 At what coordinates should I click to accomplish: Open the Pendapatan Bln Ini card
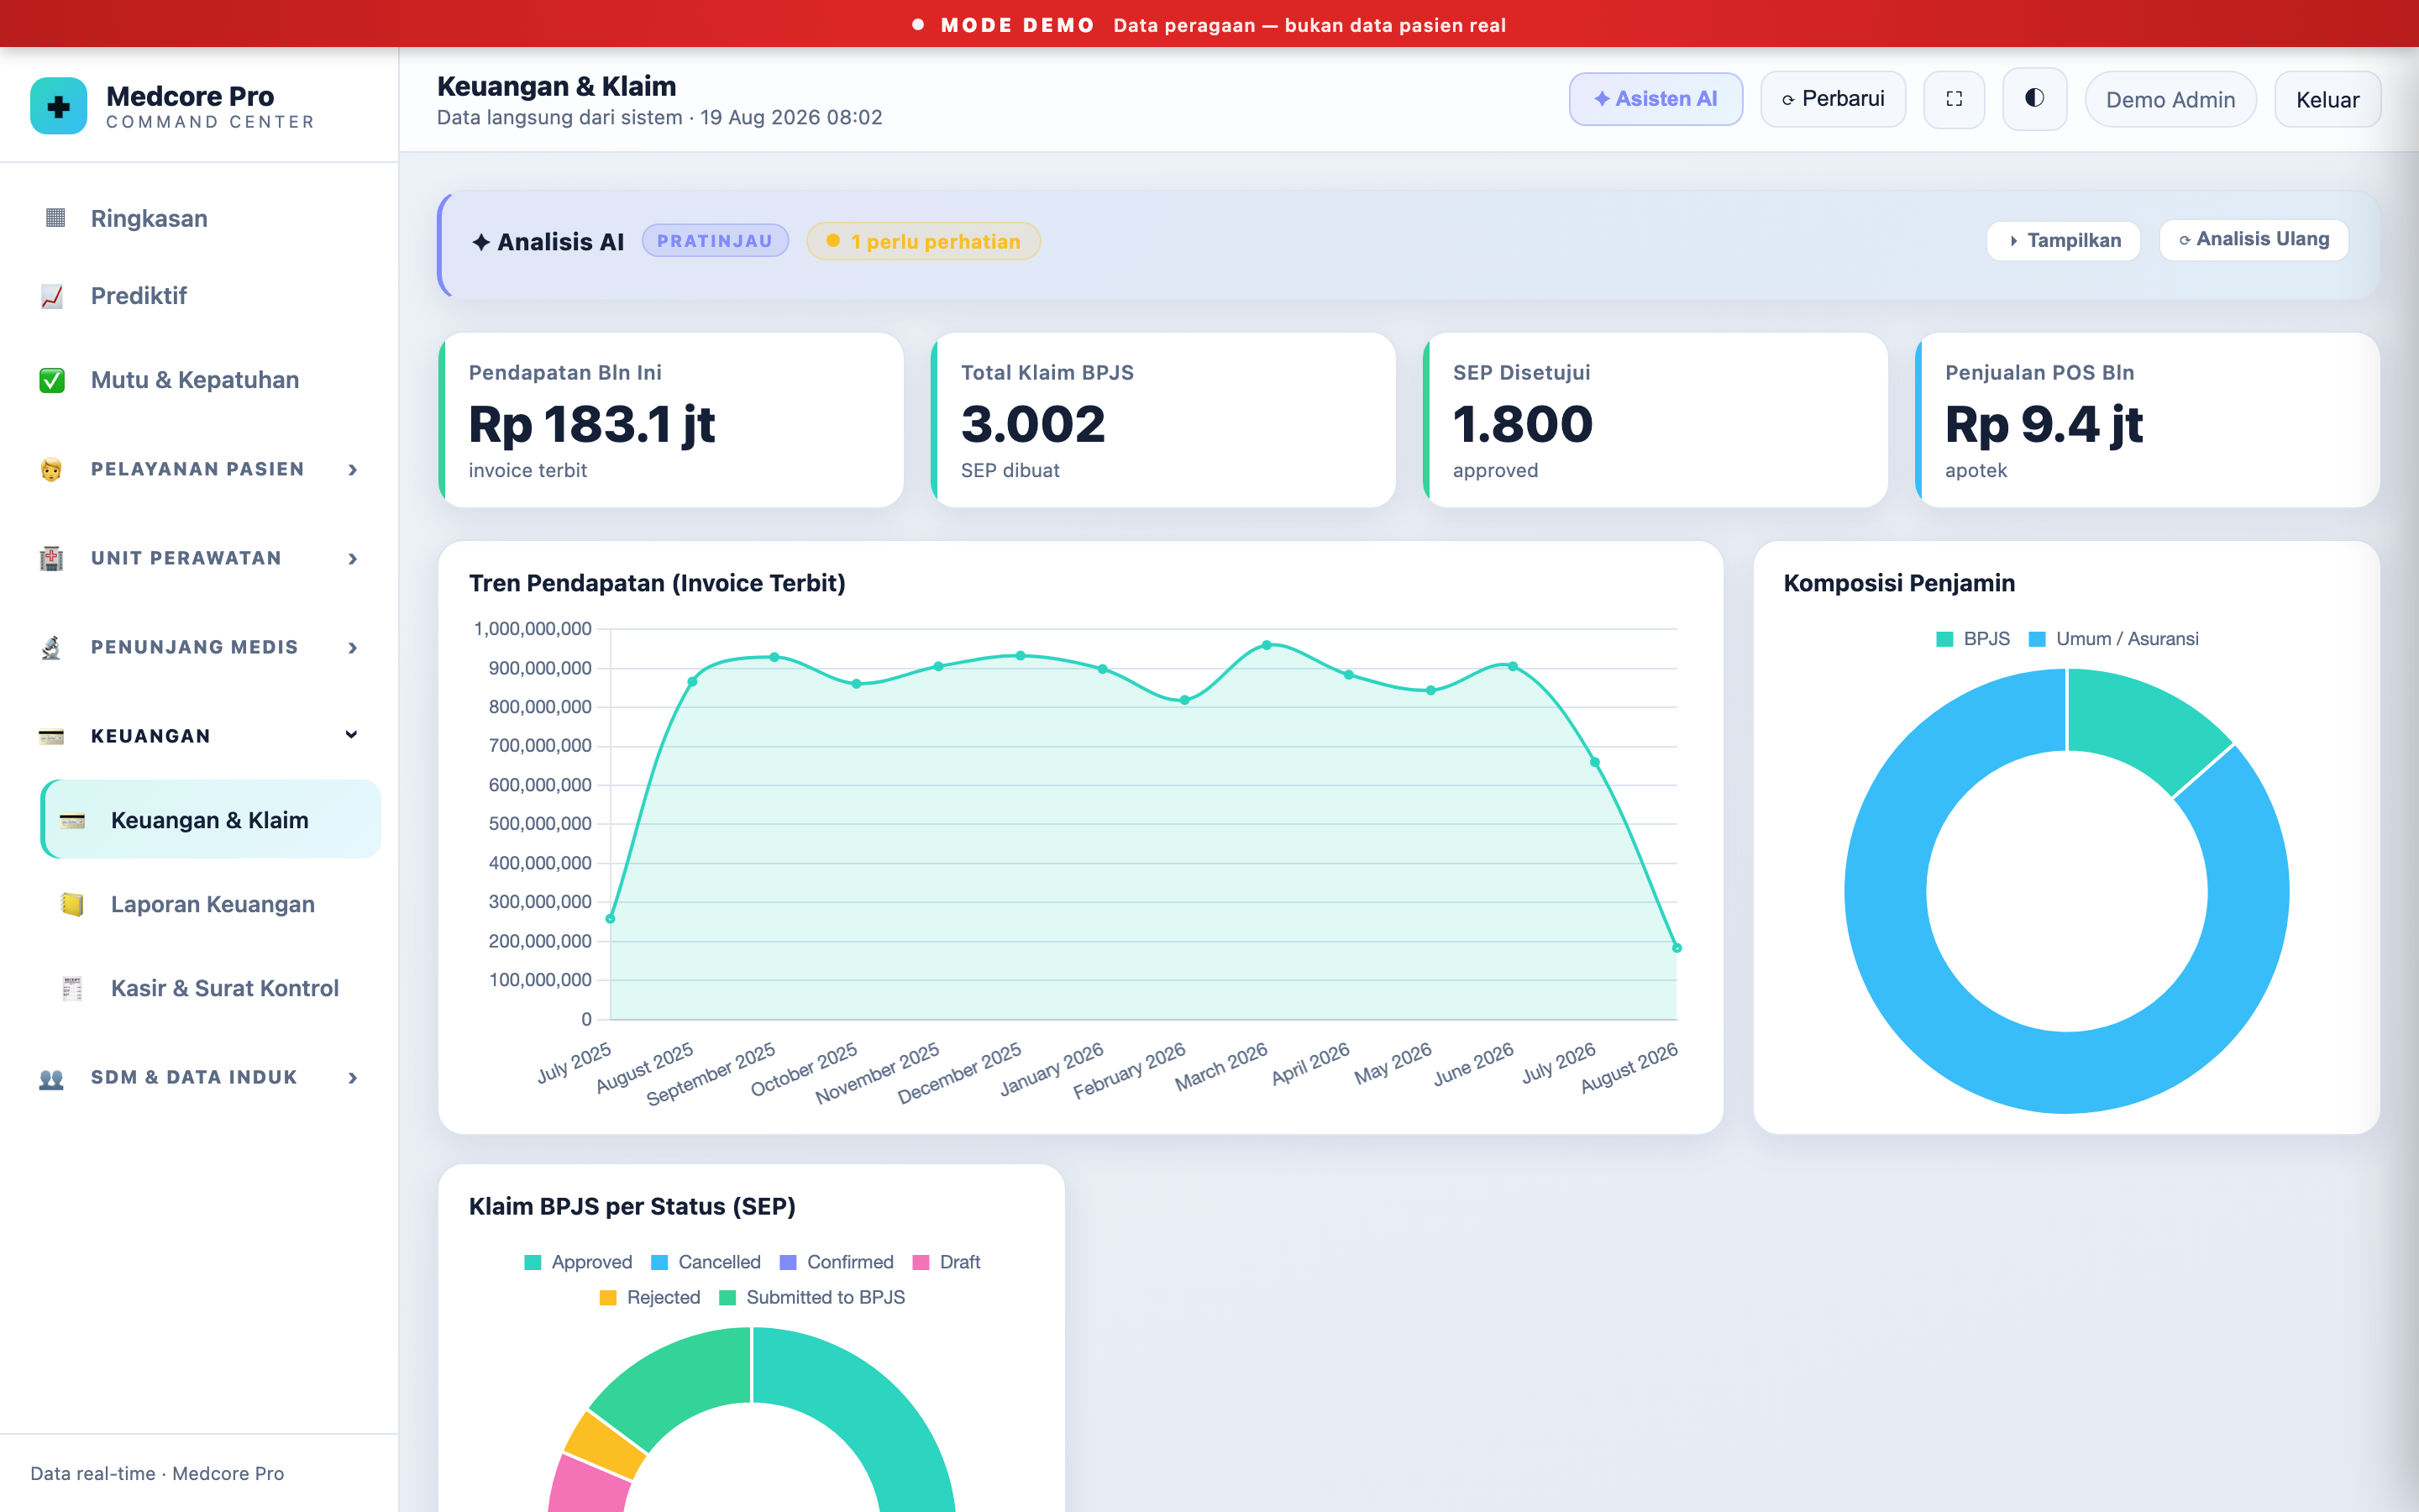tap(671, 420)
